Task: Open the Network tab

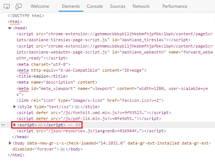Action: (x=141, y=6)
